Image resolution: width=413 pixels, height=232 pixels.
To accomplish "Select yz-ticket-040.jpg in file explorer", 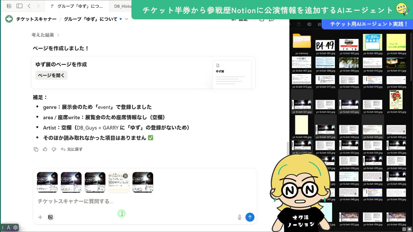I will [x=396, y=163].
